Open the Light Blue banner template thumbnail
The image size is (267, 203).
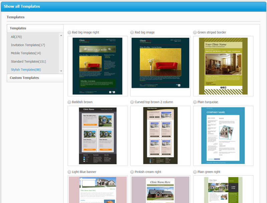pyautogui.click(x=97, y=189)
